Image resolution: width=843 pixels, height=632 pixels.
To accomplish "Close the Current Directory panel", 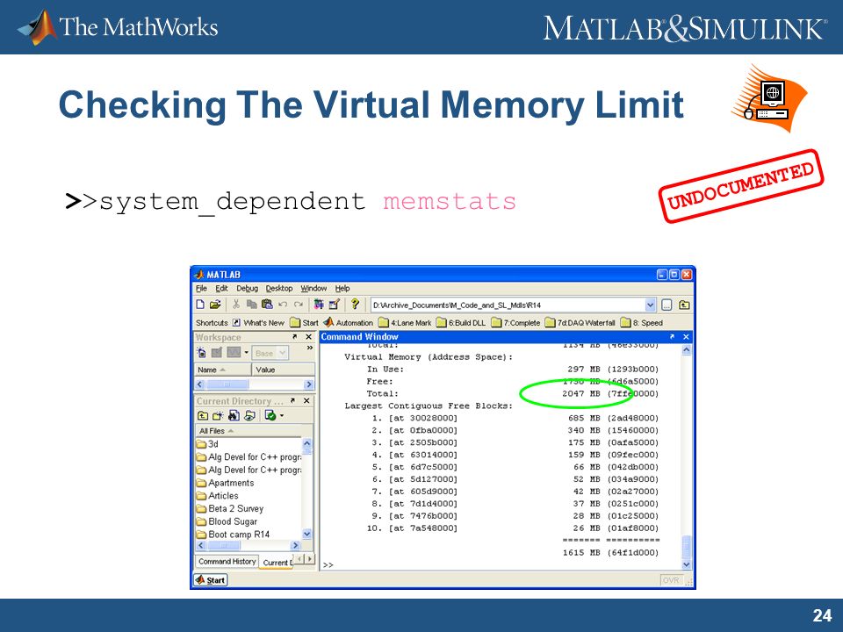I will tap(306, 401).
